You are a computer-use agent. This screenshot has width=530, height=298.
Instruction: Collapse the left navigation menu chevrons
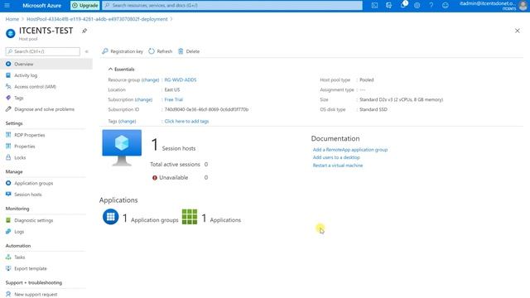click(86, 51)
